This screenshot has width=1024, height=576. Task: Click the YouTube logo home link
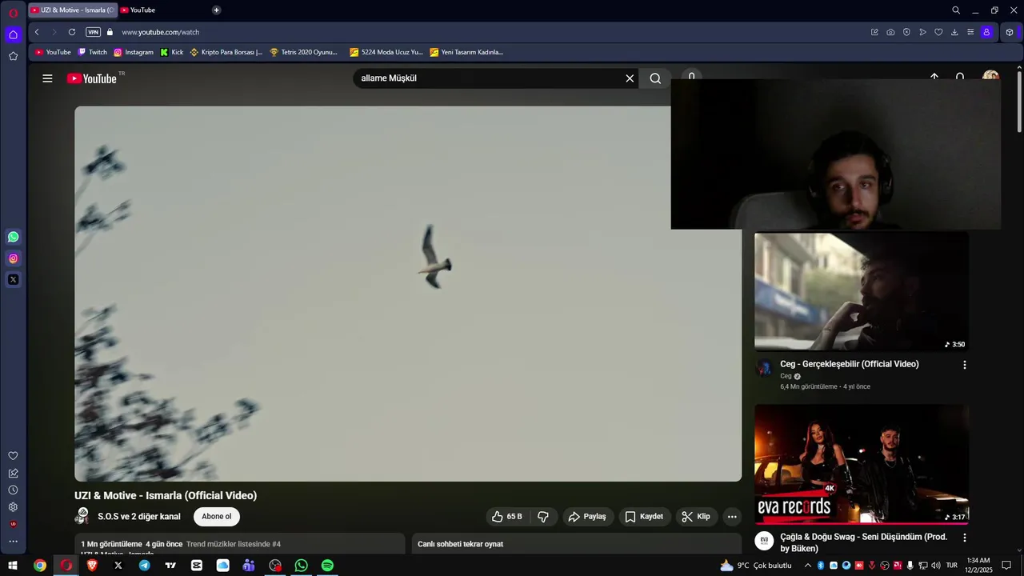[92, 78]
